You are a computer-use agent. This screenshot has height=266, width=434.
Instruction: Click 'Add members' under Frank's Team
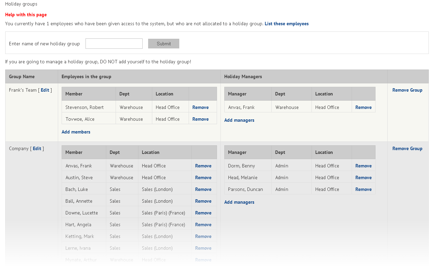[x=76, y=132]
